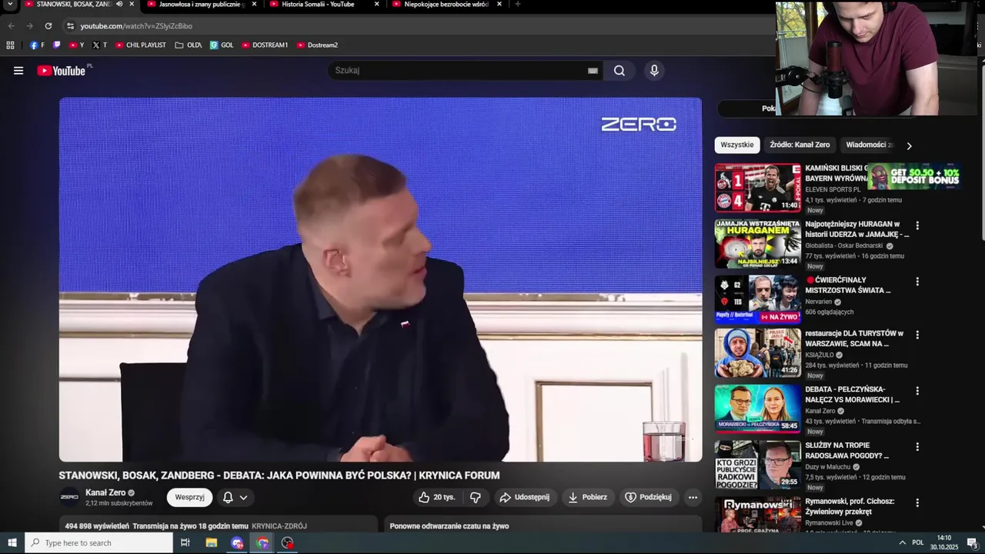Open the X bookmark labeled T
Screen dimensions: 985x554
pos(99,45)
